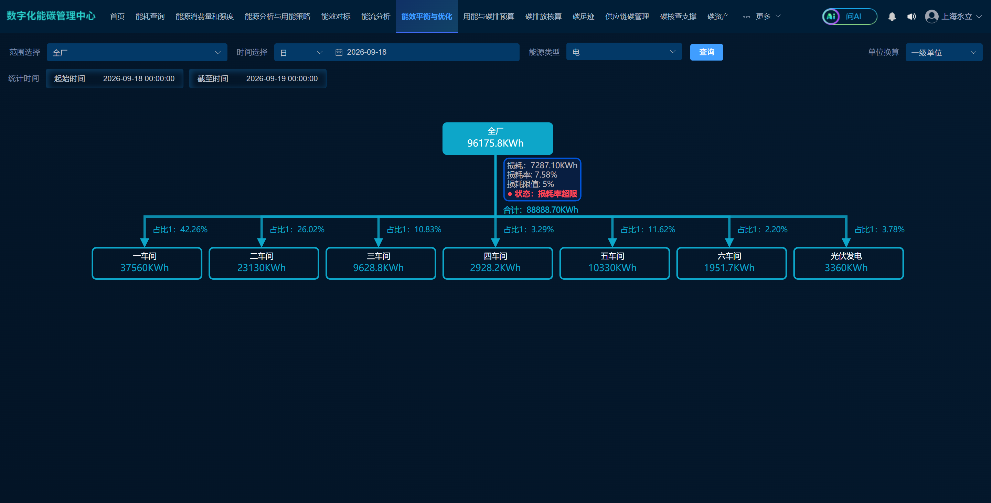Image resolution: width=991 pixels, height=503 pixels.
Task: Click the 数字化能碳管理中心 title
Action: 51,16
